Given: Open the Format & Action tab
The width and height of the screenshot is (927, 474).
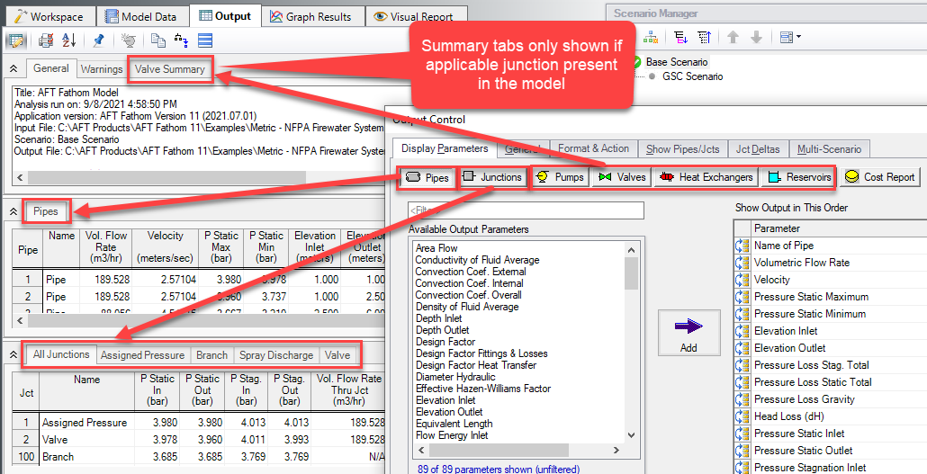Looking at the screenshot, I should click(x=594, y=148).
